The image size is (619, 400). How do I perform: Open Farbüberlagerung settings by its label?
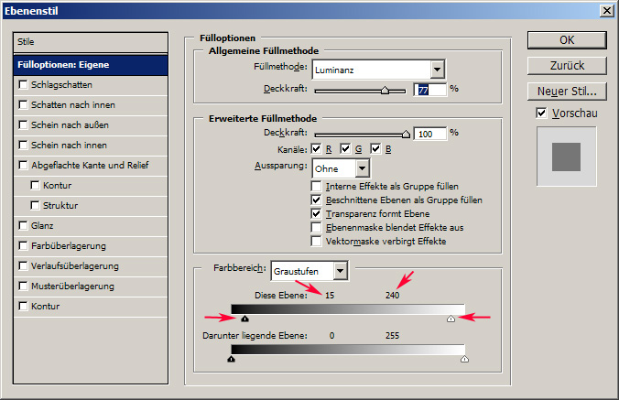pos(69,246)
